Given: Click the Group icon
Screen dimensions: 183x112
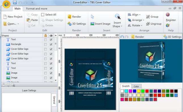Looking at the screenshot, I should tap(148, 17).
